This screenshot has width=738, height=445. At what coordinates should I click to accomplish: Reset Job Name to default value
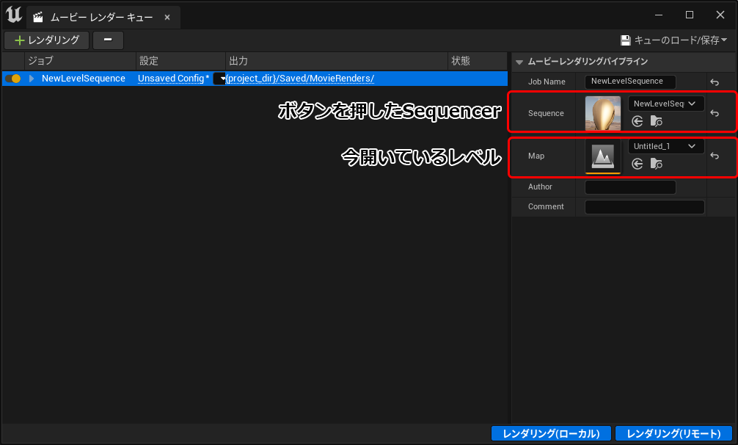pos(715,82)
